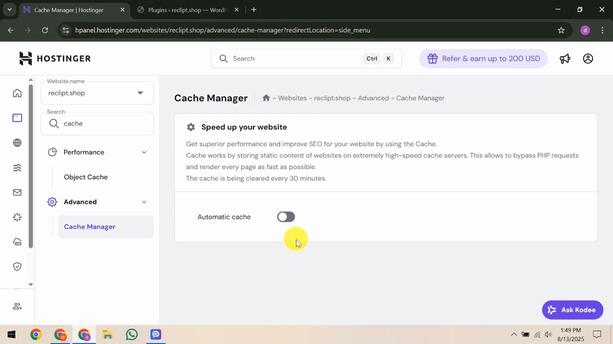Enable the Automatic cache toggle
Screen dimensions: 613x344
pyautogui.click(x=286, y=217)
